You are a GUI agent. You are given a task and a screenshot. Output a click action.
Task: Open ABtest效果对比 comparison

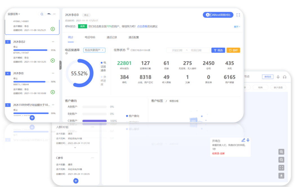pyautogui.click(x=218, y=15)
